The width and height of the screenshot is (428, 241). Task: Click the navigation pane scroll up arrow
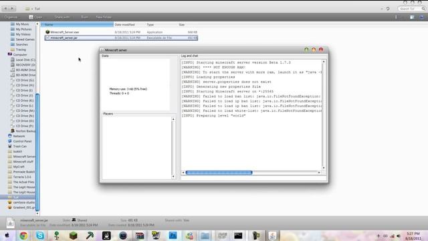tap(37, 24)
